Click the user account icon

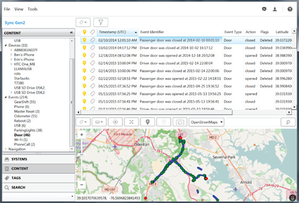tap(275, 9)
